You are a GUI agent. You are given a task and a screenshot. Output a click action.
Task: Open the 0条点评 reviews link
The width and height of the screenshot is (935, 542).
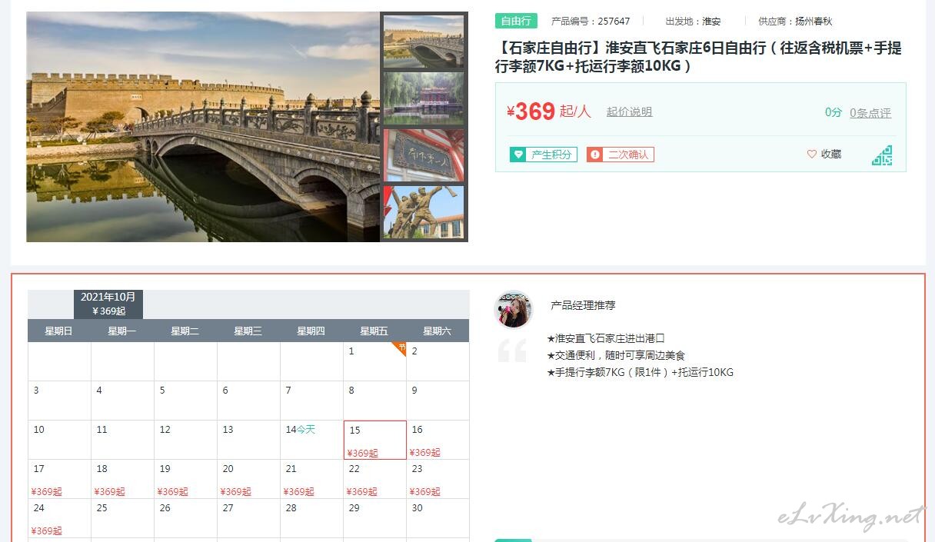pos(870,113)
